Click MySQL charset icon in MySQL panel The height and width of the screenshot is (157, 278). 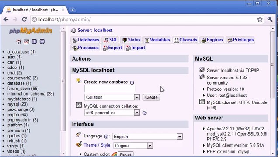pyautogui.click(x=202, y=102)
